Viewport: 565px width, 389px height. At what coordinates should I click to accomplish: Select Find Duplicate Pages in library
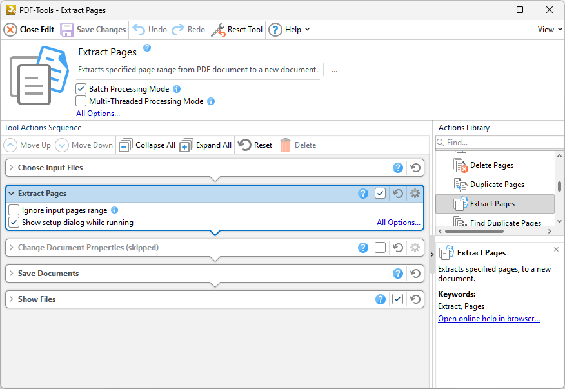[495, 222]
